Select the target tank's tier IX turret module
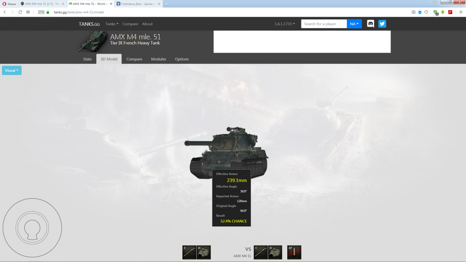This screenshot has width=466, height=262. coord(204,252)
